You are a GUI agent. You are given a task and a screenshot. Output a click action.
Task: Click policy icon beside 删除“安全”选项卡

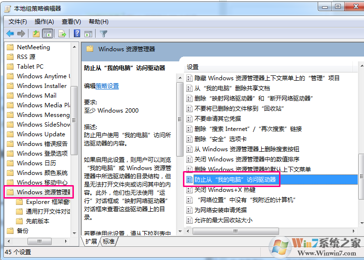pos(189,139)
